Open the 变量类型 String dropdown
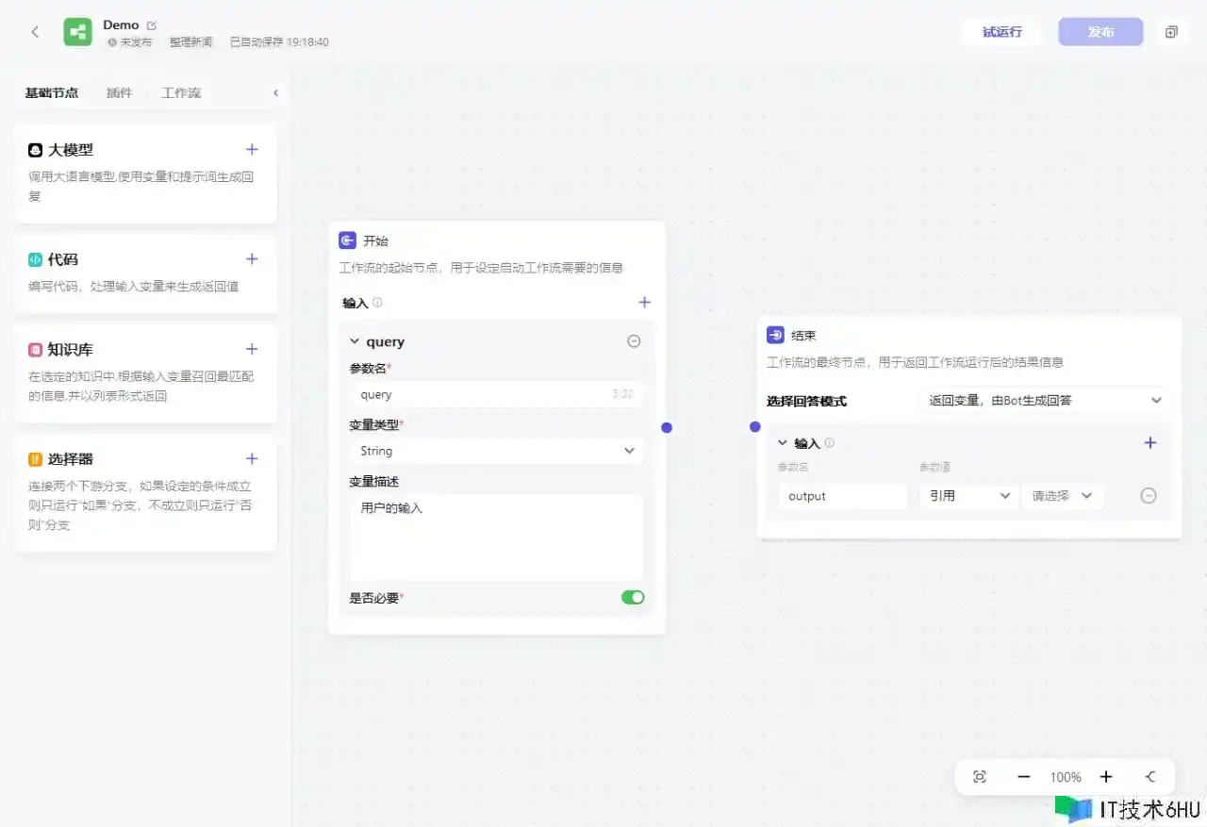Viewport: 1207px width, 827px height. pyautogui.click(x=496, y=451)
